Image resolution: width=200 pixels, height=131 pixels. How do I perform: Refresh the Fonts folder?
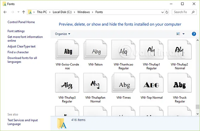pyautogui.click(x=167, y=12)
